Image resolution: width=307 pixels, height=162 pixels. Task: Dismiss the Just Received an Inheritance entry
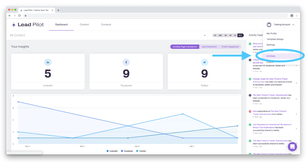[x=296, y=129]
